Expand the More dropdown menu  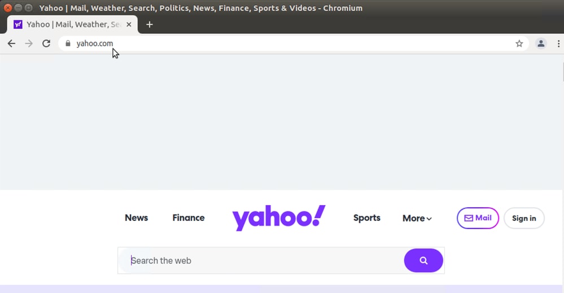click(417, 218)
